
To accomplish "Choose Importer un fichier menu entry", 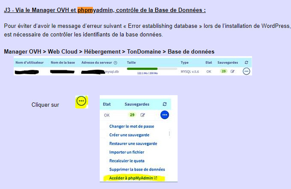I will (x=127, y=152).
